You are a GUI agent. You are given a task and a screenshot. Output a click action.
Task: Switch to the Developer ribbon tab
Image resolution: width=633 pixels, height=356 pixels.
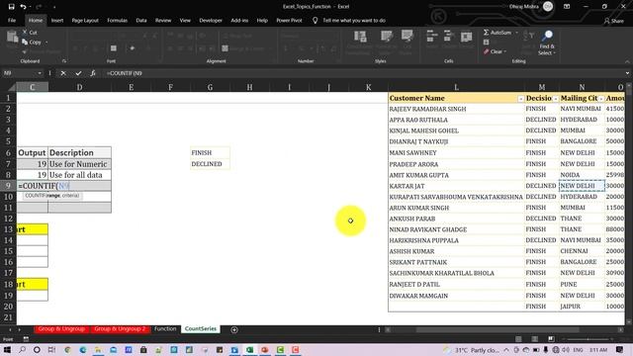[x=211, y=20]
